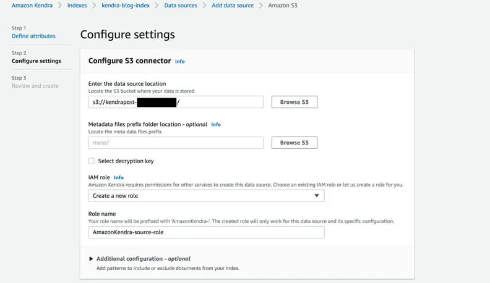Screen dimensions: 490x283
Task: Click the Configure settings page heading
Action: 127,35
